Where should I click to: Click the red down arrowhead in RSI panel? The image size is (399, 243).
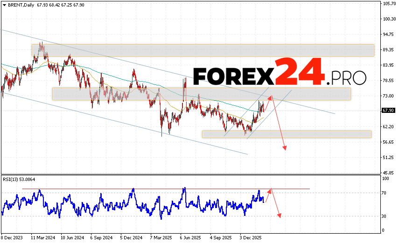coord(280,215)
